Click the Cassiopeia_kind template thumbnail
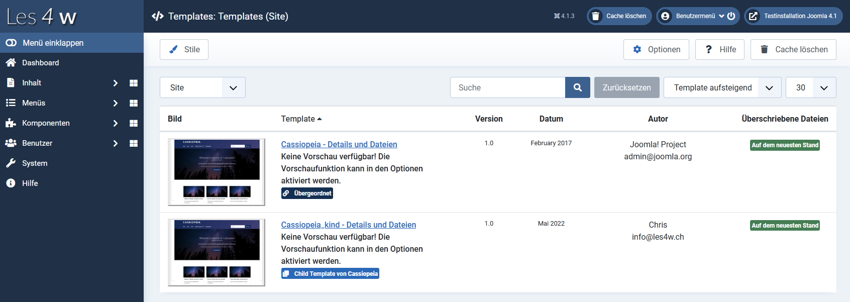The width and height of the screenshot is (850, 302). (x=217, y=252)
